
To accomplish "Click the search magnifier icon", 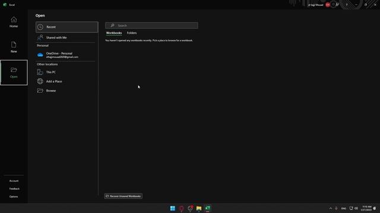I will 112,25.
